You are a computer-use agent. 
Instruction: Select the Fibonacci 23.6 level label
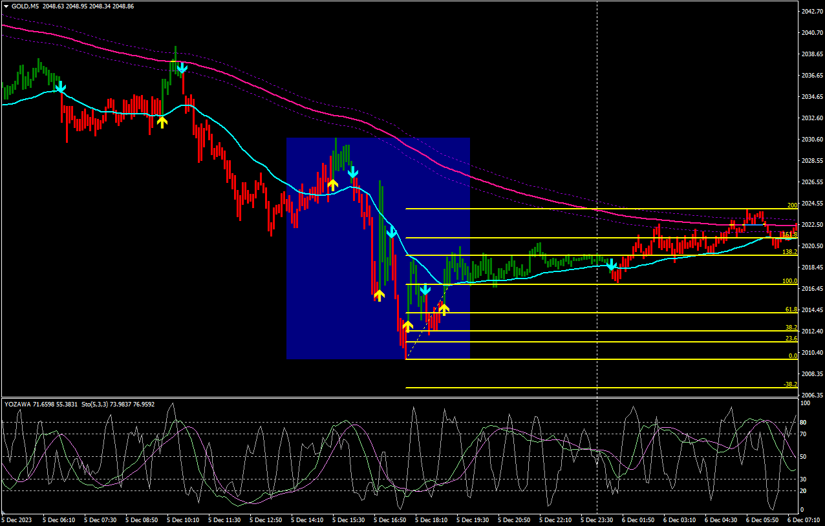tap(791, 339)
